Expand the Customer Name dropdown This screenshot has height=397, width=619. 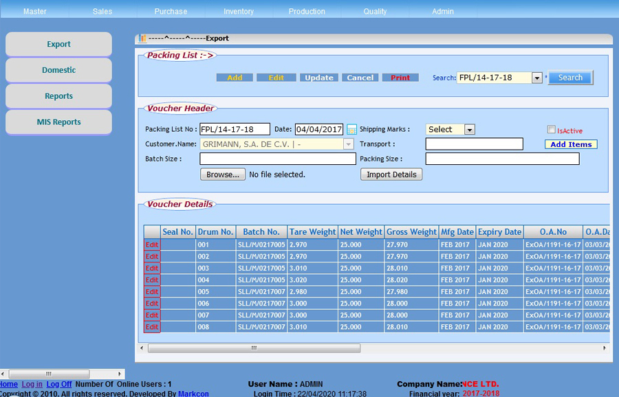(348, 144)
